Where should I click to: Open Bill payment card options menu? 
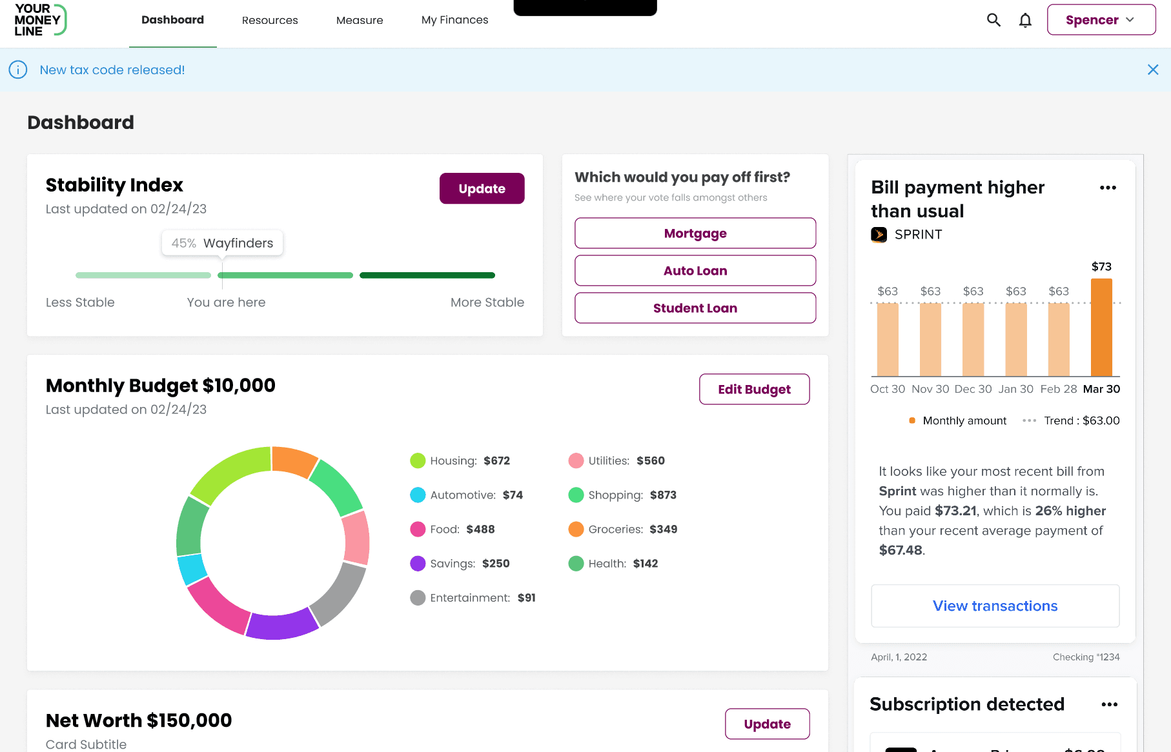(x=1108, y=188)
